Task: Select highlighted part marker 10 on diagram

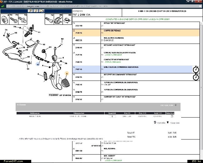Action: [37, 64]
